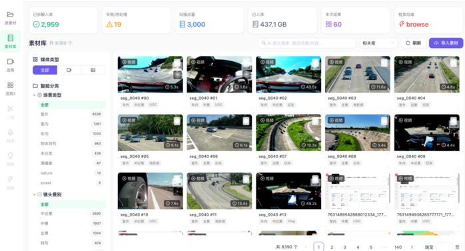Open the 混剪 video camera sidebar icon
Image resolution: width=465 pixels, height=251 pixels.
[11, 62]
